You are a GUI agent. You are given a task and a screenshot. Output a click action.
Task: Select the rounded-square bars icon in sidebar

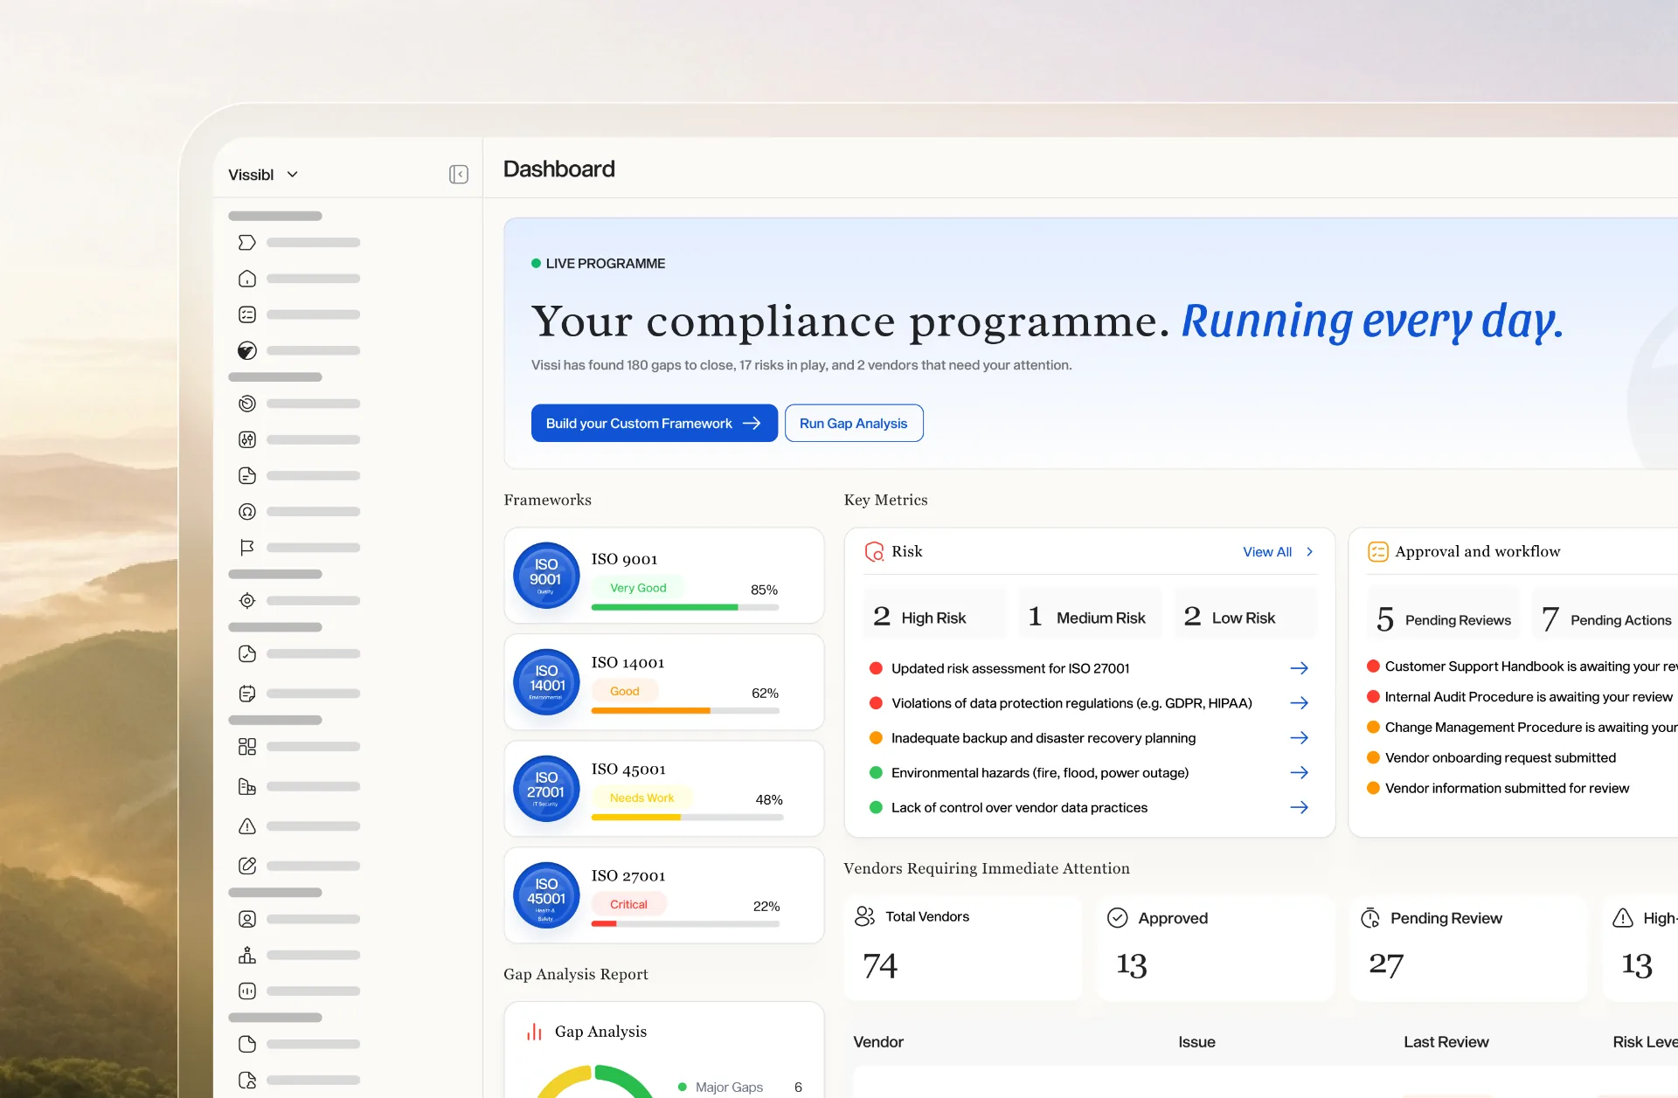click(247, 991)
